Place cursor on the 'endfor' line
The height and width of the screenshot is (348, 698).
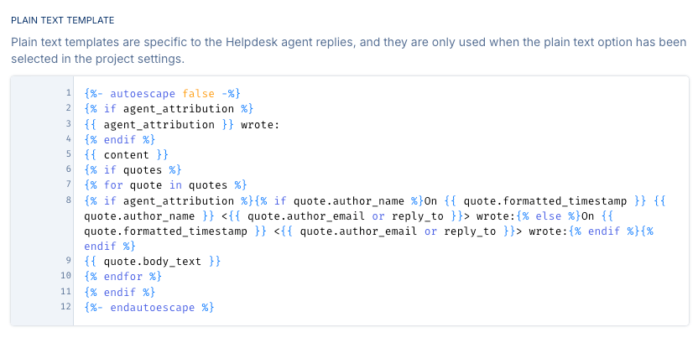pyautogui.click(x=122, y=277)
